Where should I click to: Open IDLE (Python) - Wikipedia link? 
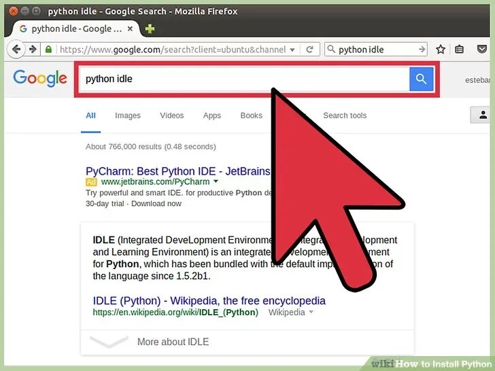click(x=209, y=300)
